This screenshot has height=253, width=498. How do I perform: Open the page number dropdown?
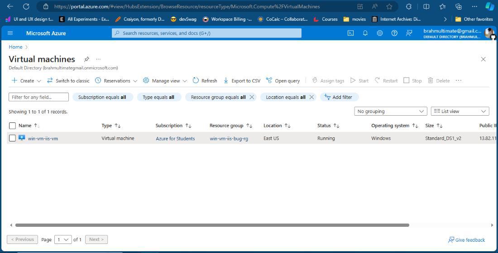click(x=63, y=239)
